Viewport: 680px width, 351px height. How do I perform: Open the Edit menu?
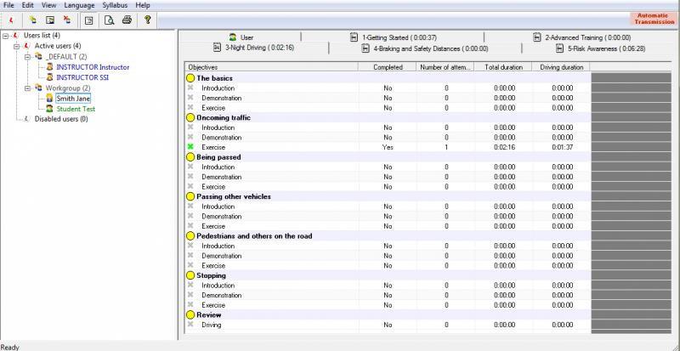[27, 5]
